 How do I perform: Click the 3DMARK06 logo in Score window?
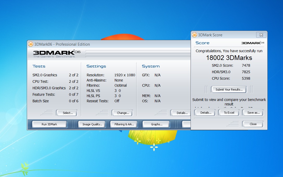(x=253, y=43)
